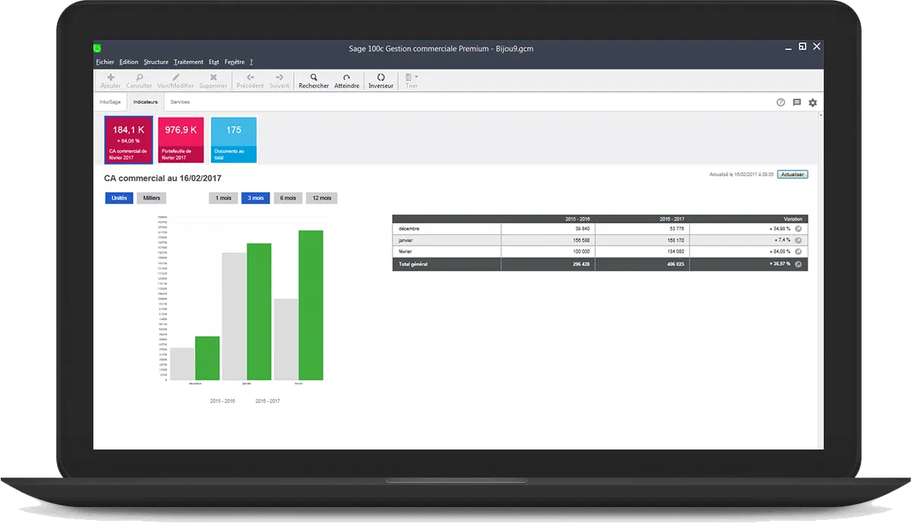This screenshot has width=911, height=523.
Task: Click the janvier row label
Action: click(406, 240)
